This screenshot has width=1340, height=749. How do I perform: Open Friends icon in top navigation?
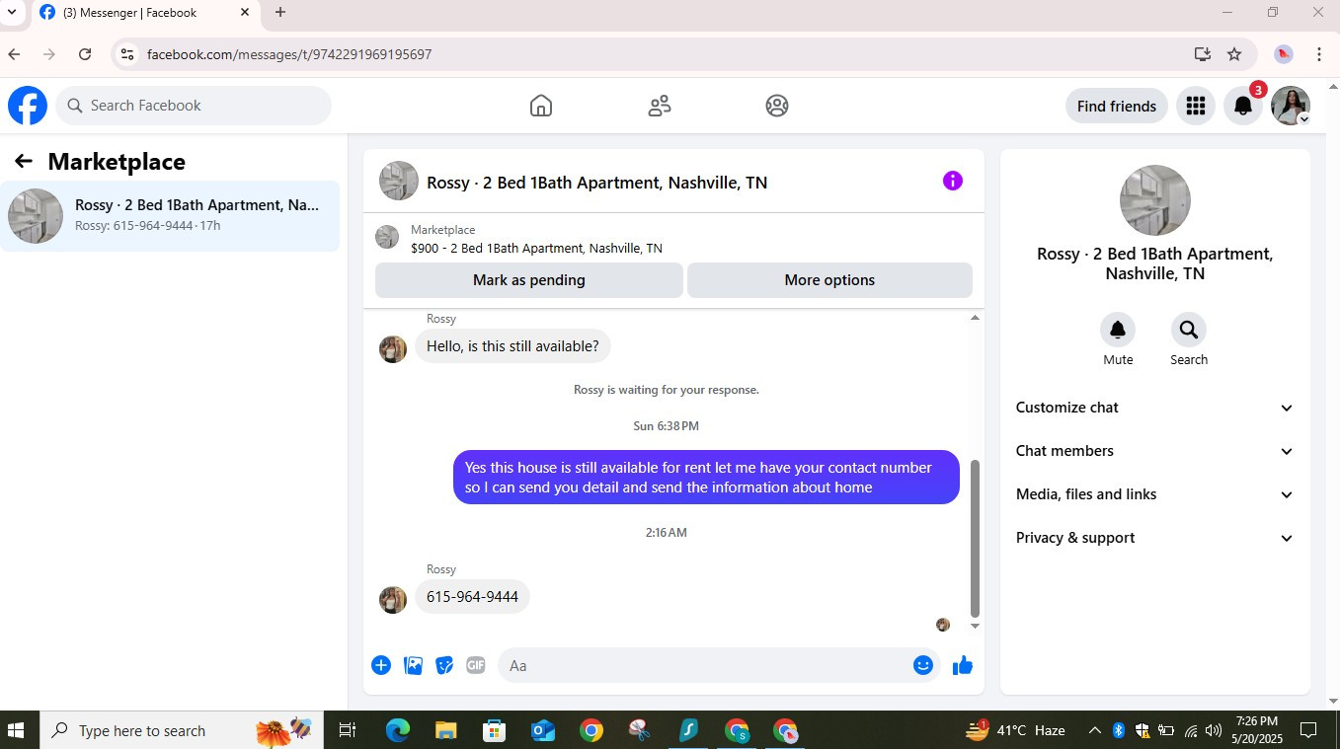pyautogui.click(x=660, y=106)
